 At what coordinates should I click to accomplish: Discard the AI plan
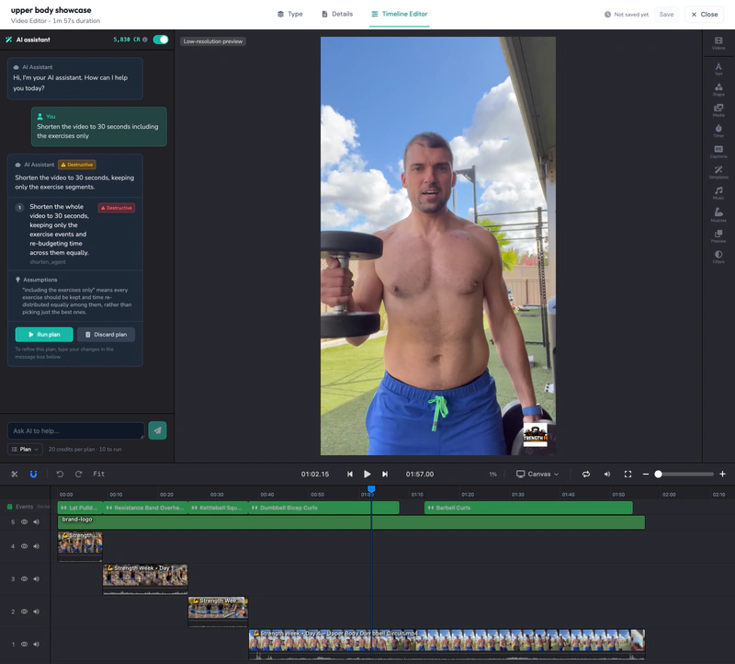106,334
